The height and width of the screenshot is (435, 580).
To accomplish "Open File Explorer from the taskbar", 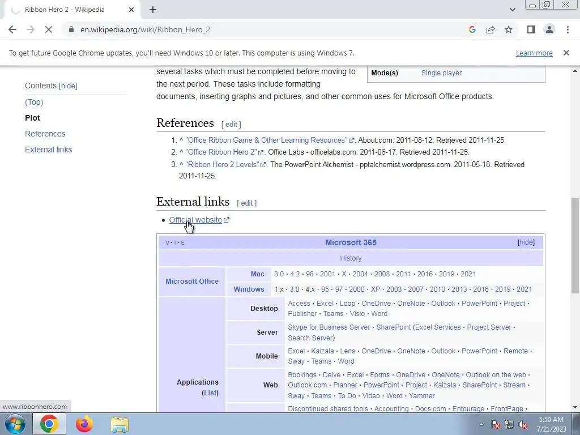I will [x=120, y=424].
